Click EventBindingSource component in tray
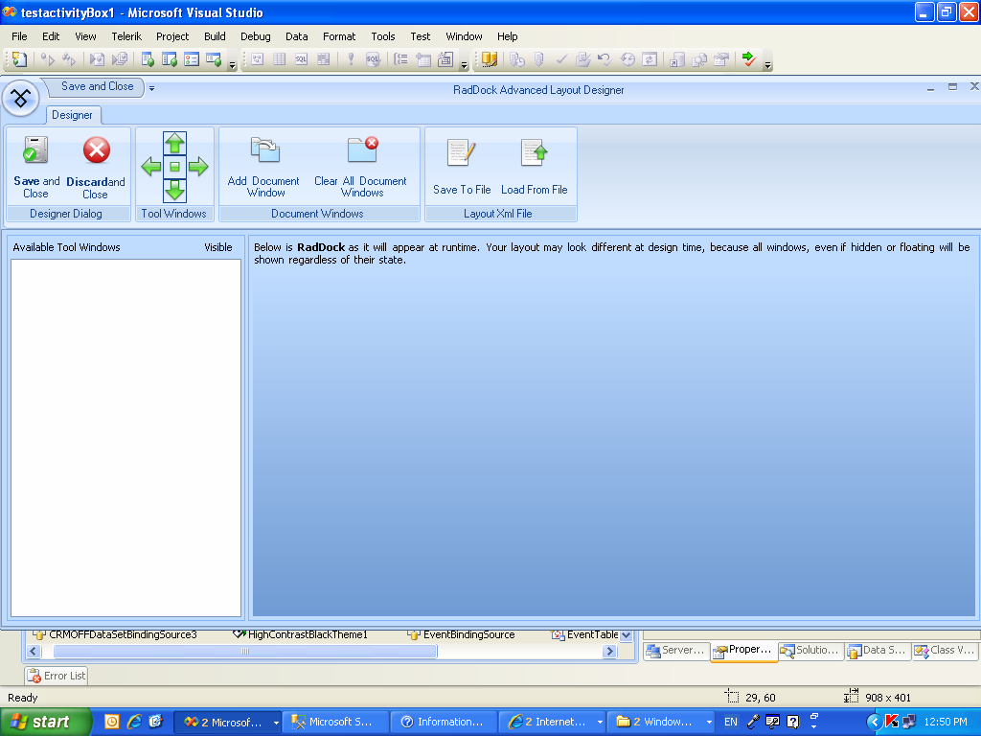 click(461, 634)
